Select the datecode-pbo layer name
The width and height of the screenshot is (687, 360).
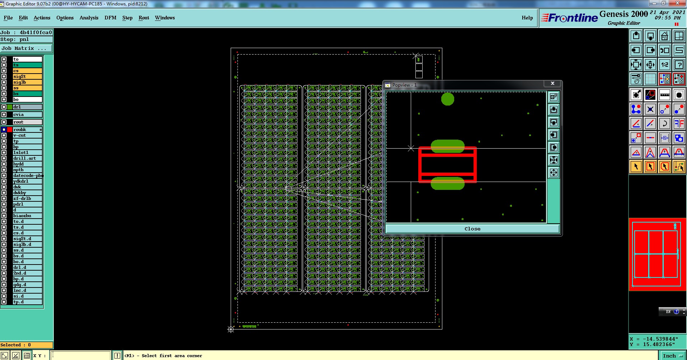coord(28,176)
